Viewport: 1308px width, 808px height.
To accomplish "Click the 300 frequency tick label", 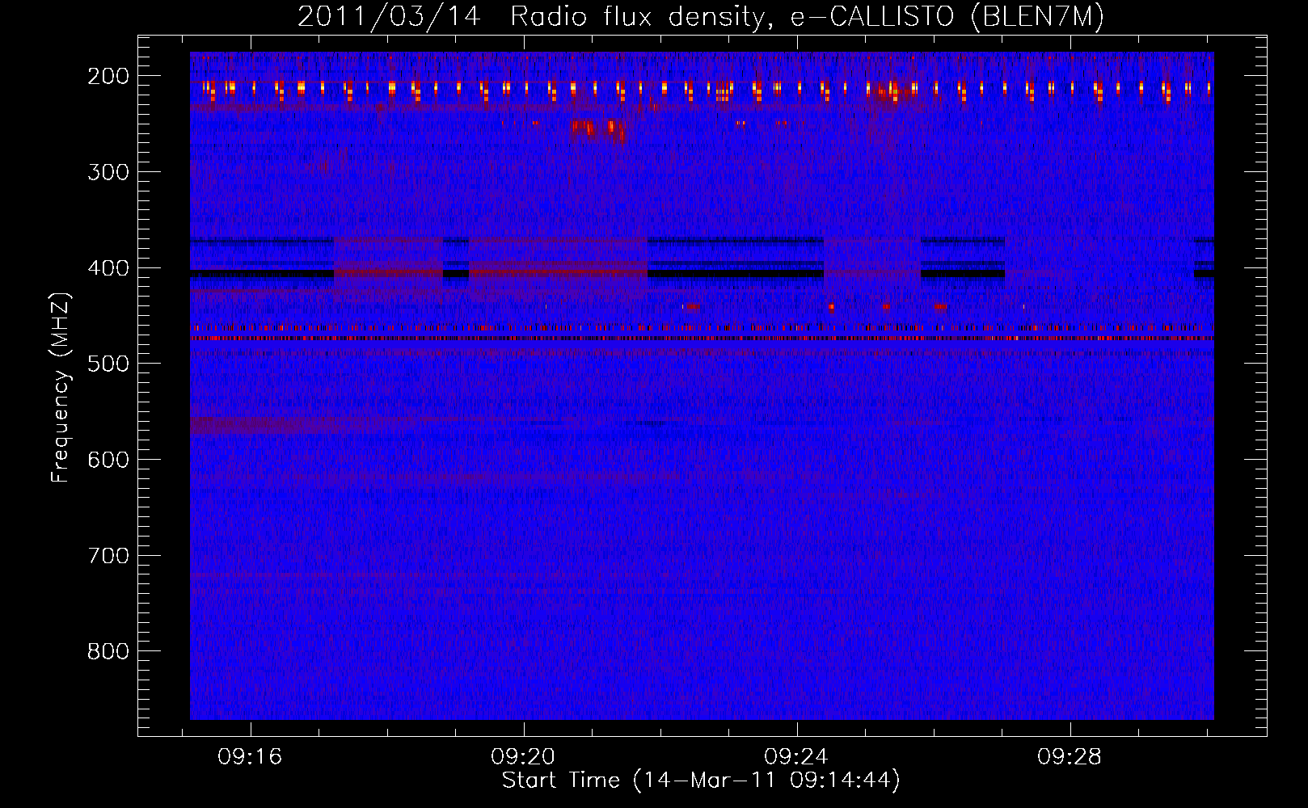I will [108, 172].
